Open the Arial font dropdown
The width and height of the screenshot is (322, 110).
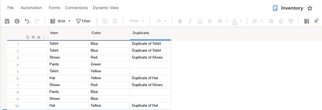click(137, 21)
